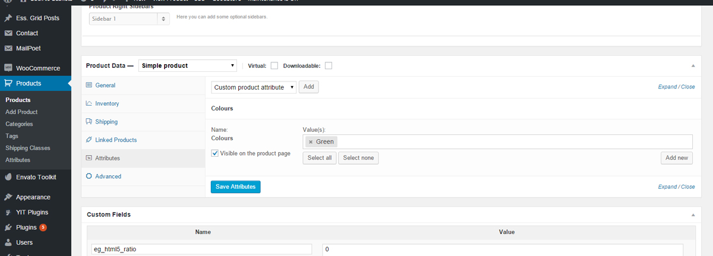The width and height of the screenshot is (713, 256).
Task: Open the Sidebar 1 dropdown
Action: click(130, 19)
